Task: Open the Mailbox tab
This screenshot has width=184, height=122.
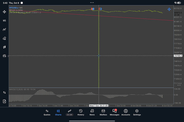Action: [x=103, y=113]
